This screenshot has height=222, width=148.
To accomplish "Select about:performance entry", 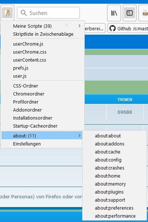I will [x=115, y=216].
